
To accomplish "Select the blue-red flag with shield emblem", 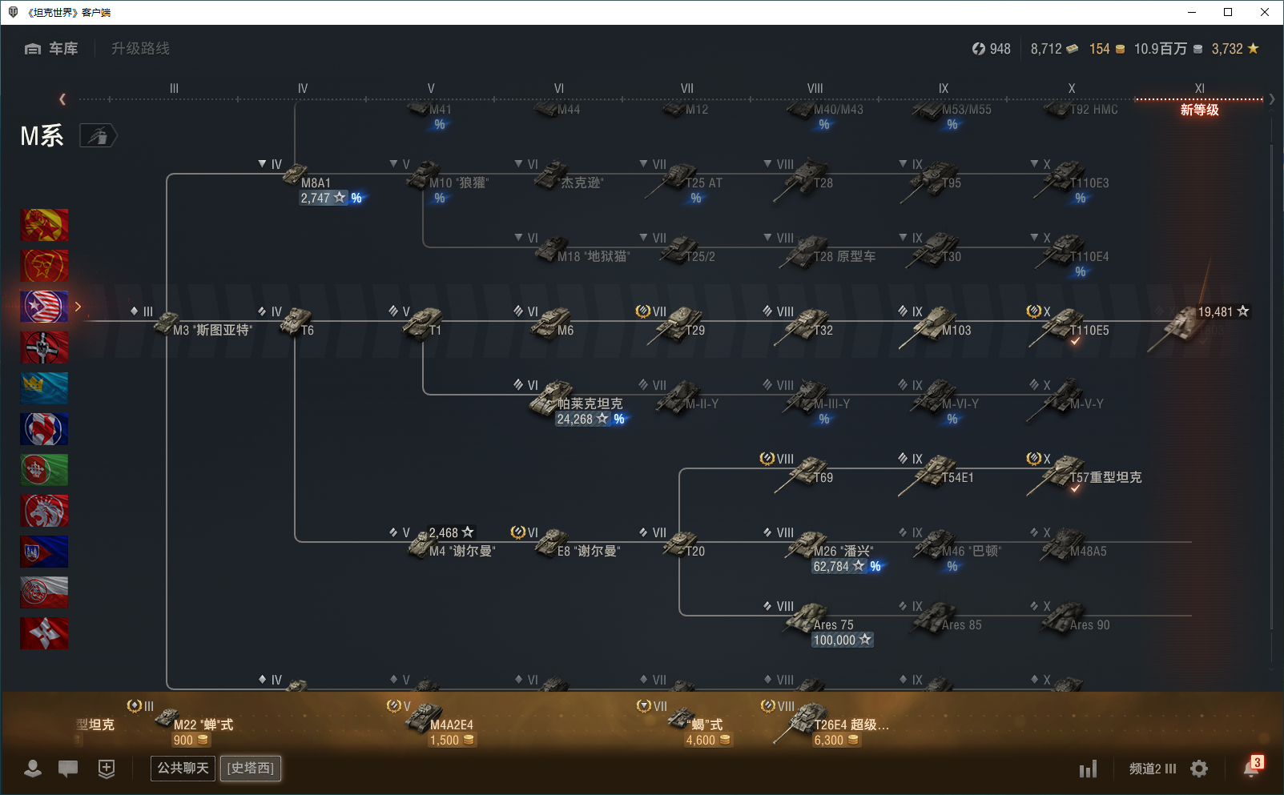I will click(x=44, y=552).
